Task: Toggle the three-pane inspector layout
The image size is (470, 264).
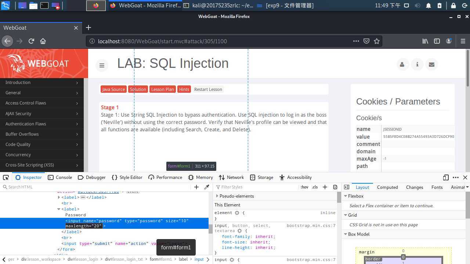Action: [x=347, y=187]
